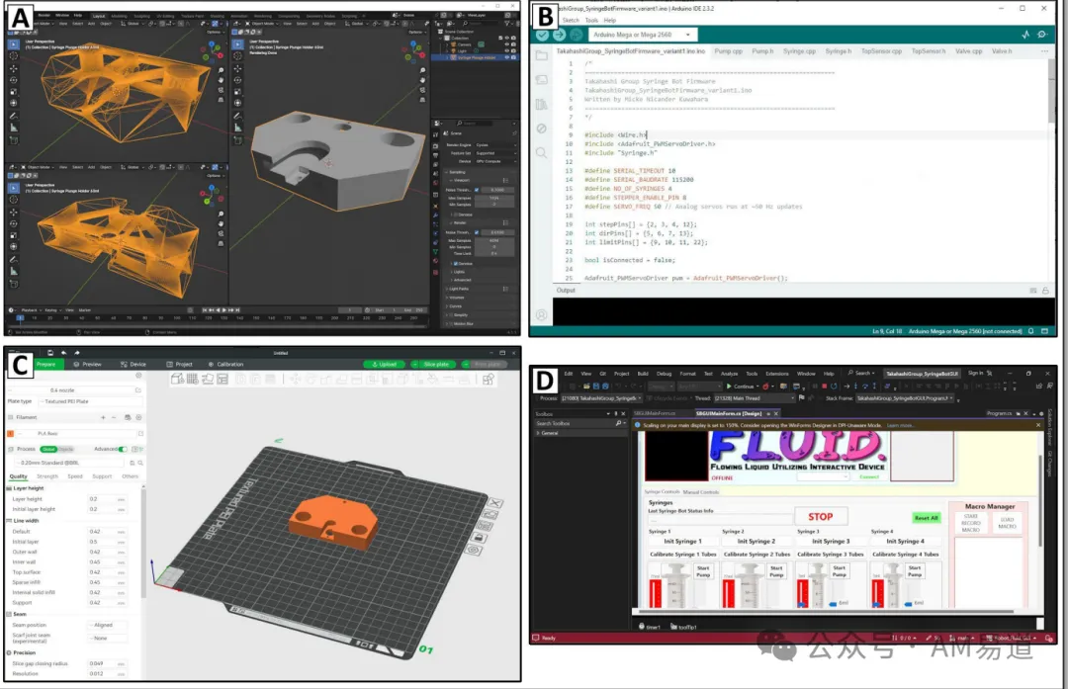Click the Search Toolbox field in Visual Studio
Viewport: 1068px width, 689px height.
[x=578, y=423]
